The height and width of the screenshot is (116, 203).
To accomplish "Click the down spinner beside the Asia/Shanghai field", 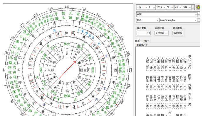I will [x=199, y=21].
